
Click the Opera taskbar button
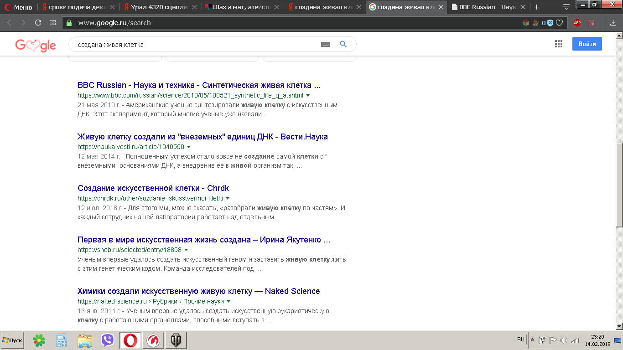(x=130, y=340)
